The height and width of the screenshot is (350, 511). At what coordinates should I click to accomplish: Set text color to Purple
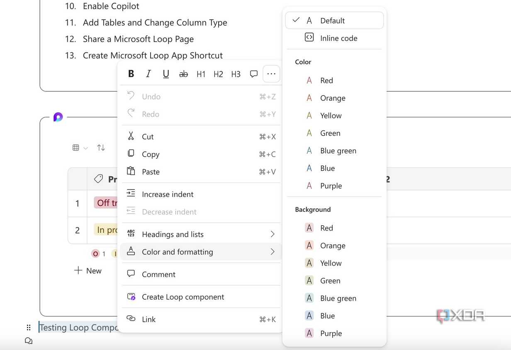(334, 186)
